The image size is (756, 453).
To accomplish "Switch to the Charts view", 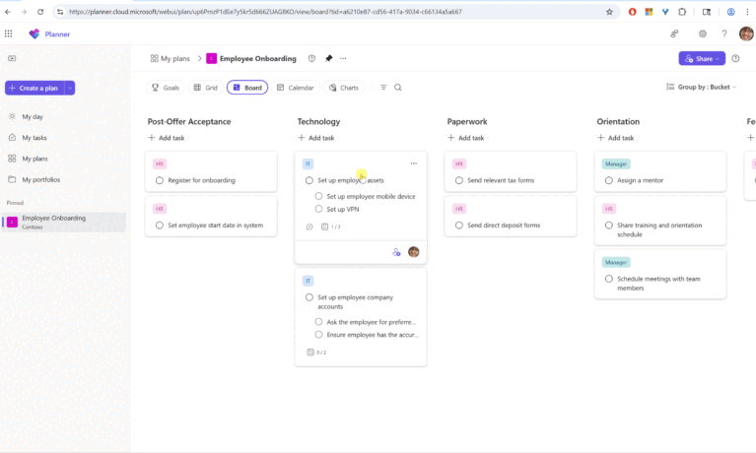I will (343, 88).
